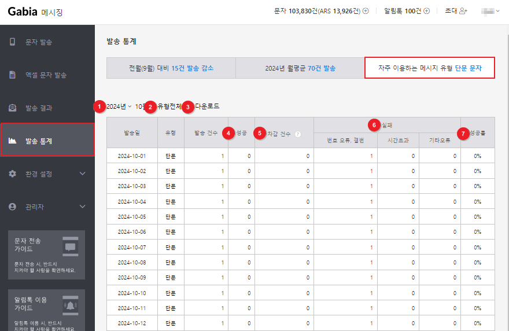The height and width of the screenshot is (331, 509).
Task: Click the 2024-10-12 date cell
Action: click(x=132, y=323)
